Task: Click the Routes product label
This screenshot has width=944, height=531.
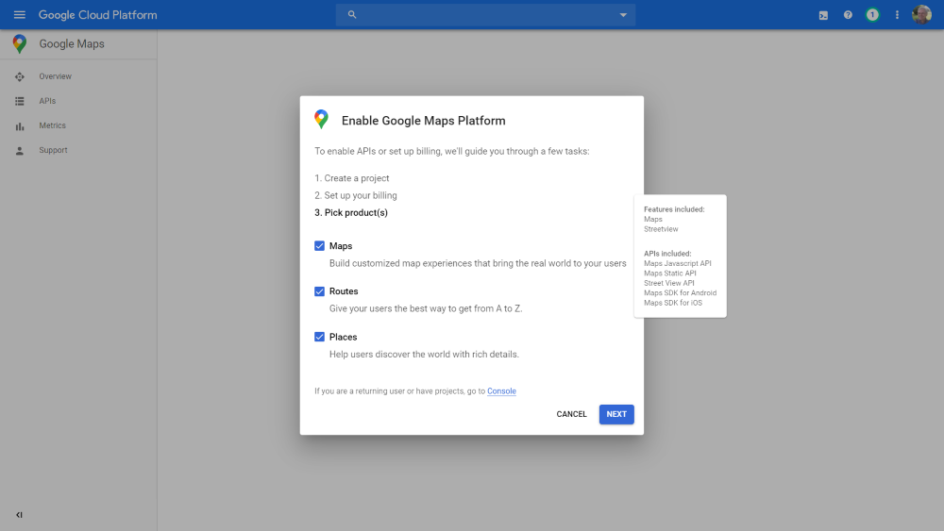Action: click(x=344, y=291)
